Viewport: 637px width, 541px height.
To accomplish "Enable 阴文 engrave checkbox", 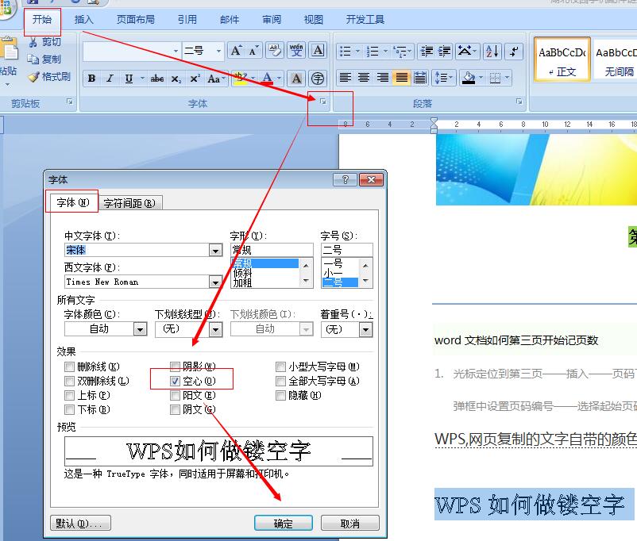I will pos(175,409).
